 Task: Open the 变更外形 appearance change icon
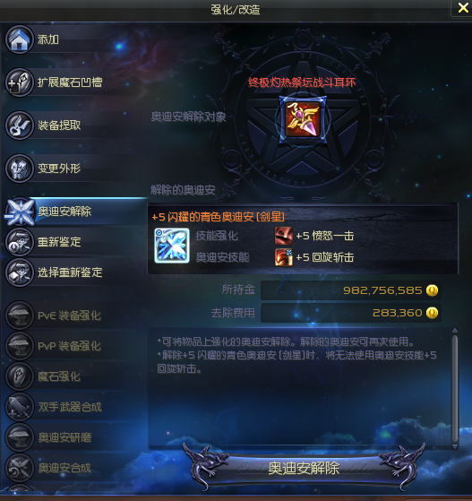[x=19, y=168]
